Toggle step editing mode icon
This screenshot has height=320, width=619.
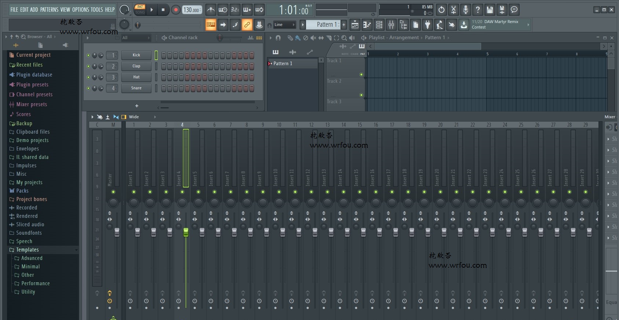coord(235,25)
